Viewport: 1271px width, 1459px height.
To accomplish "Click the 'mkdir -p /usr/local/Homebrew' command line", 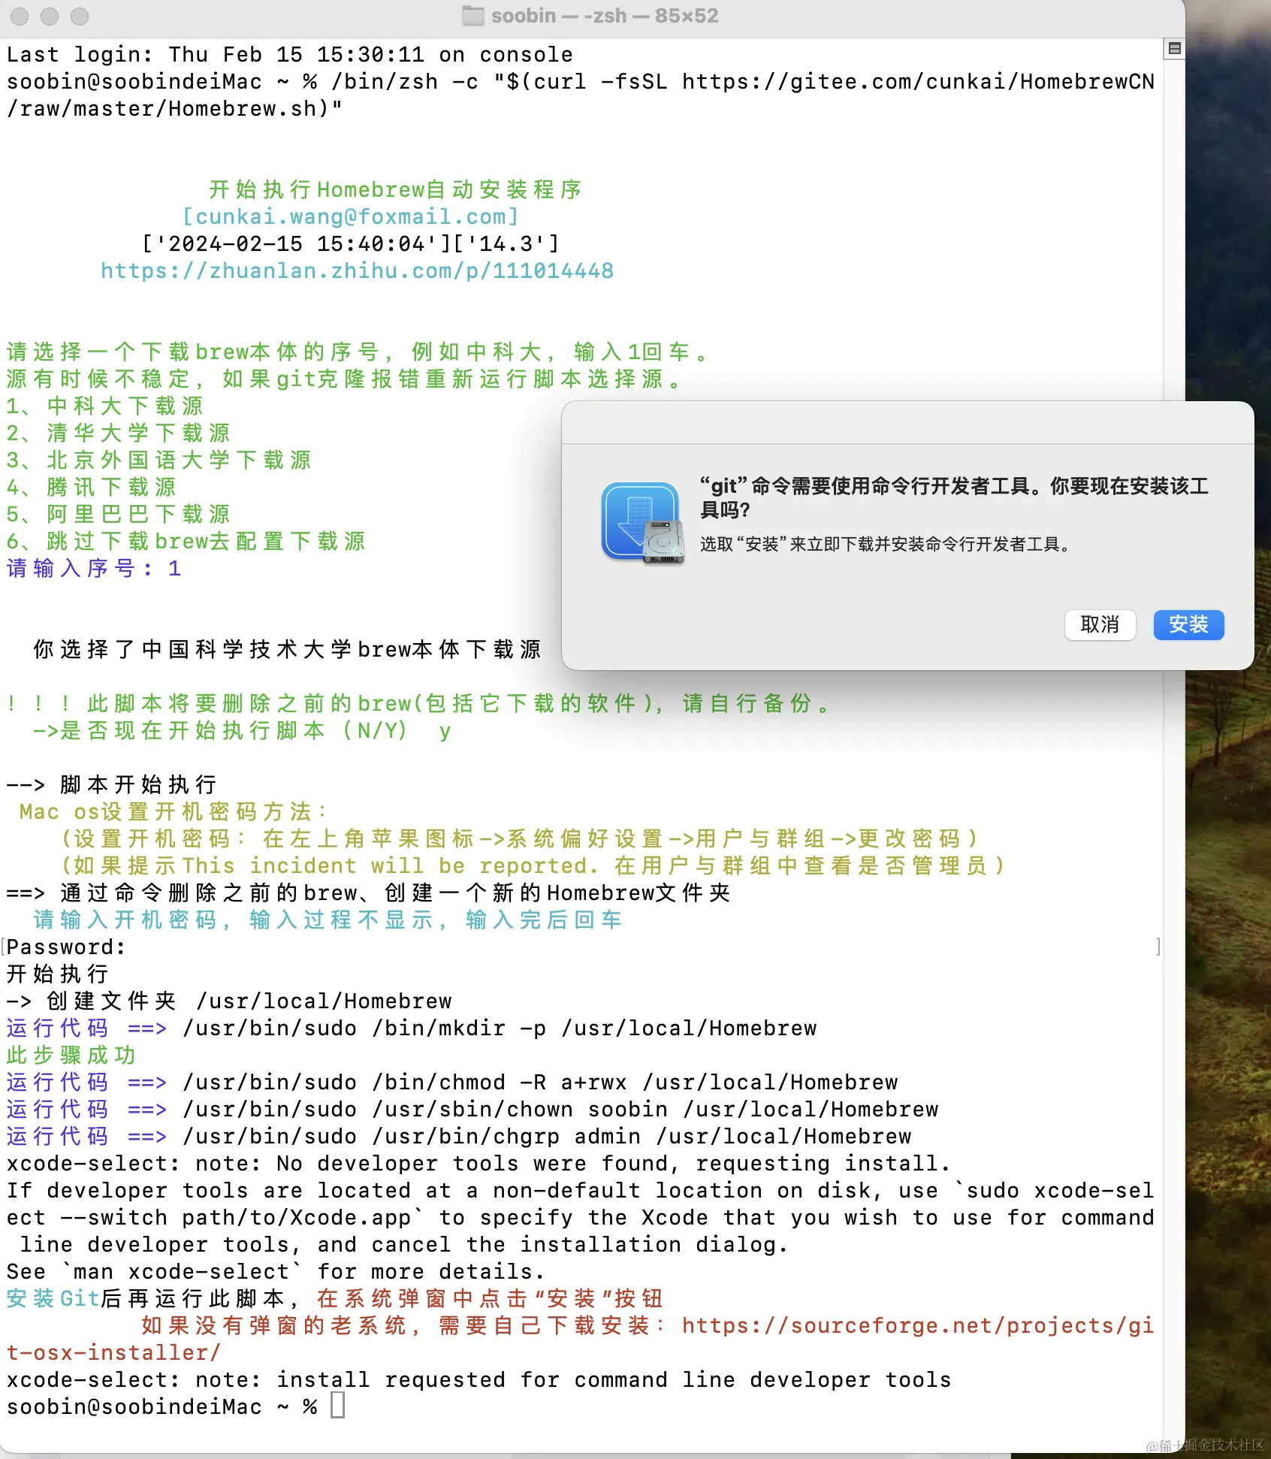I will 412,1028.
